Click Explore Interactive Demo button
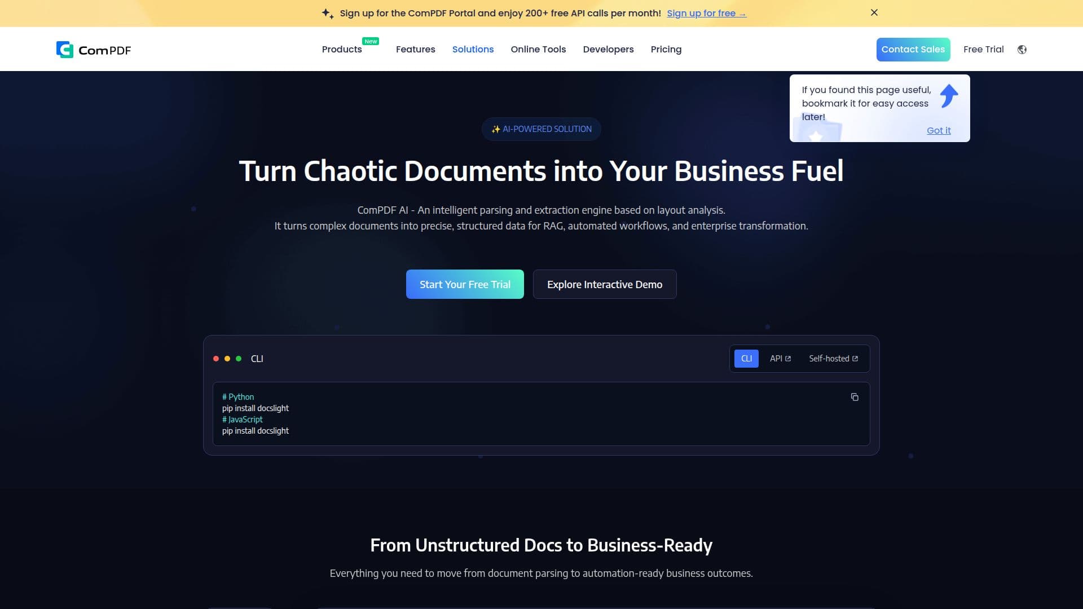 tap(605, 284)
